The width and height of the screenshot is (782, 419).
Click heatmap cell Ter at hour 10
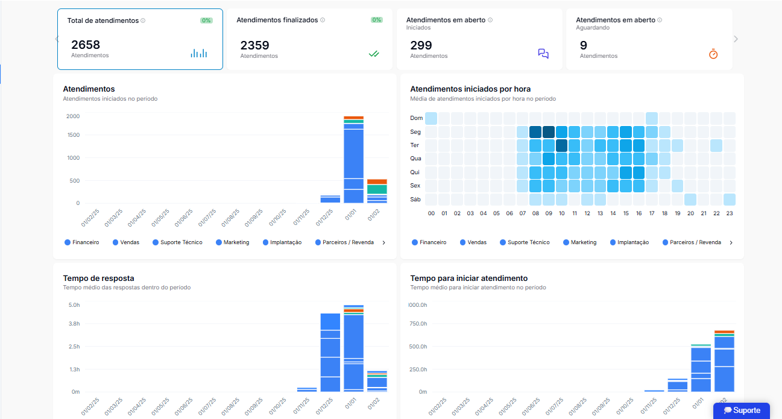click(561, 145)
